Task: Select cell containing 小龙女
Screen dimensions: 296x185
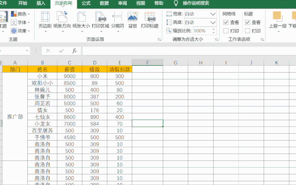Action: click(42, 123)
